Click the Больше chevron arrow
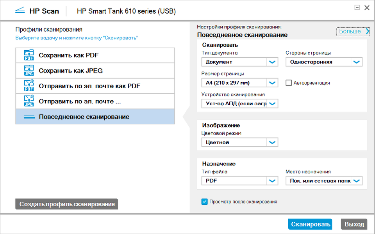The height and width of the screenshot is (234, 375). click(367, 32)
